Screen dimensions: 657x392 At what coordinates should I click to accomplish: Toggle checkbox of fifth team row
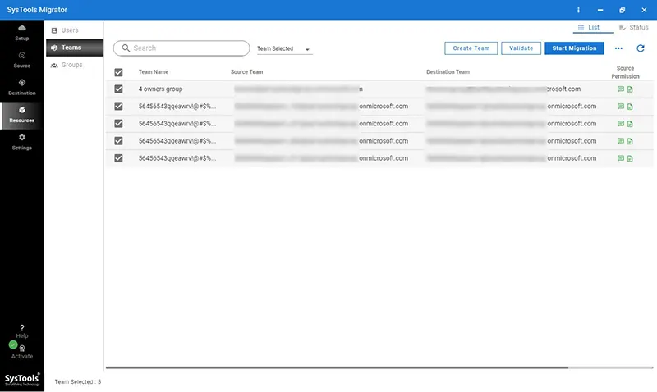(x=118, y=158)
